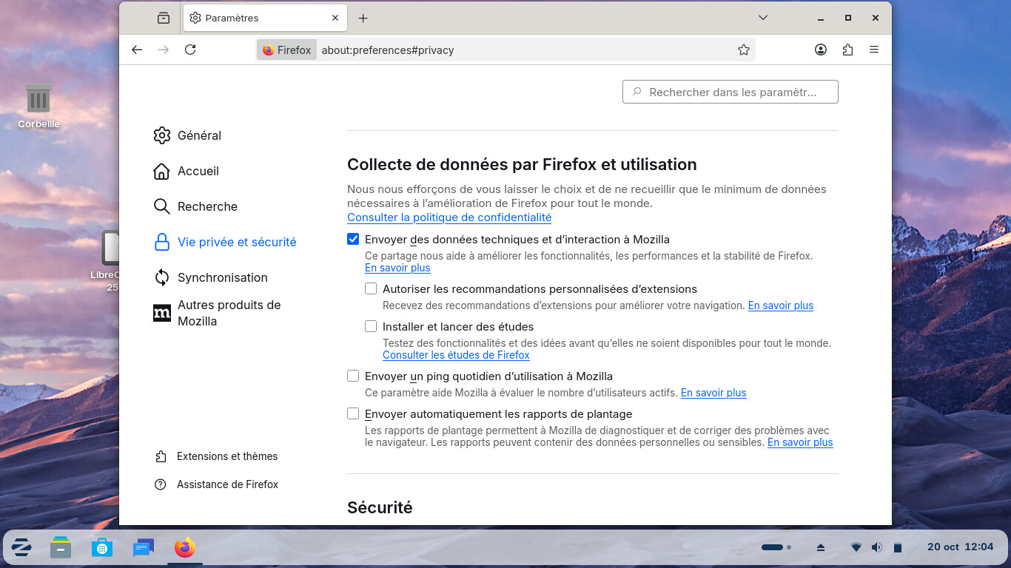Open the volume icon in system tray
1011x568 pixels.
876,547
